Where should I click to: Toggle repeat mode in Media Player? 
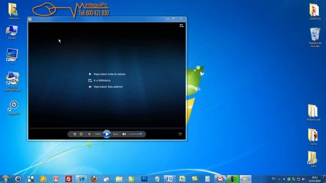click(x=81, y=134)
